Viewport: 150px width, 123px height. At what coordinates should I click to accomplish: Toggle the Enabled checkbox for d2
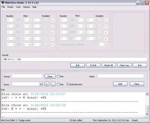pyautogui.click(x=46, y=20)
